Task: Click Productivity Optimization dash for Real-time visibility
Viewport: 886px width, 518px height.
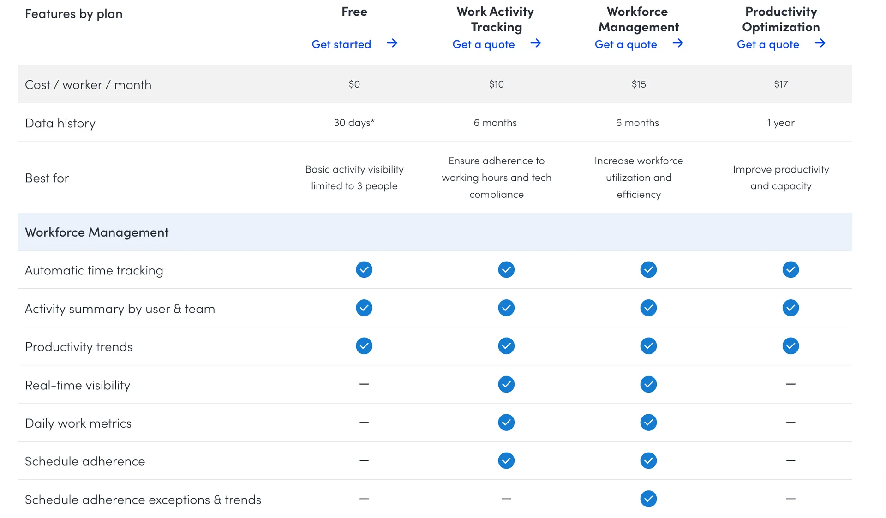Action: tap(790, 384)
